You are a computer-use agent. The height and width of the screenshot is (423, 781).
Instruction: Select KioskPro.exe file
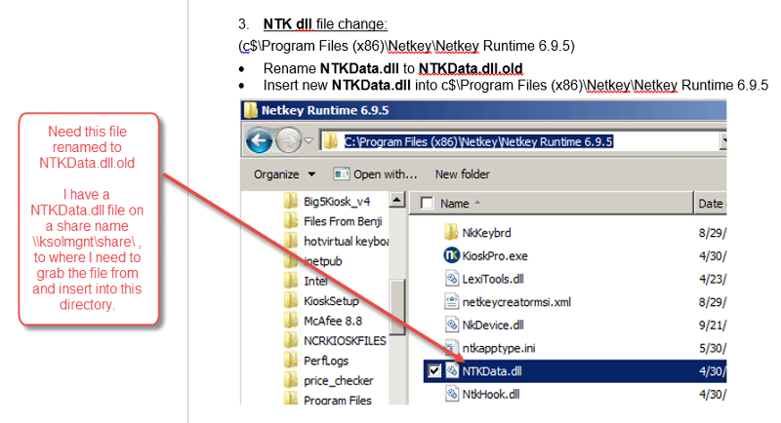tap(495, 256)
